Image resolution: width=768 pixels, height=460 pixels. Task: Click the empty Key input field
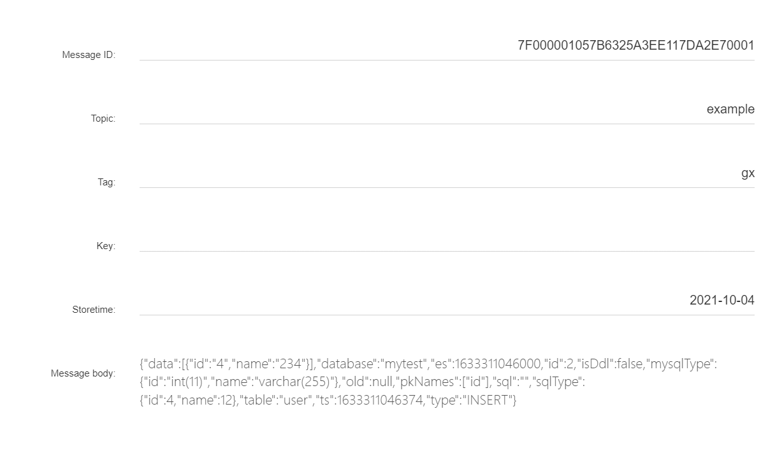pos(447,237)
